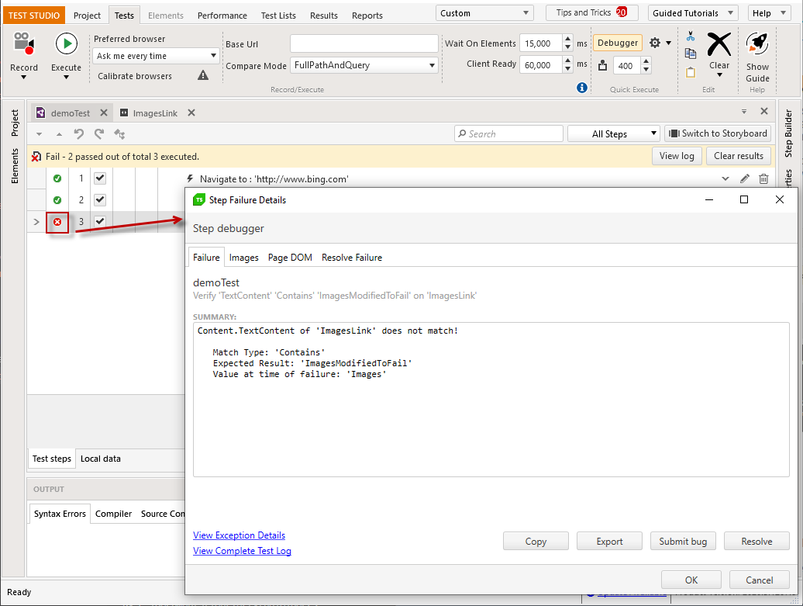Open the Resolve Failure tab
Image resolution: width=803 pixels, height=606 pixels.
pyautogui.click(x=352, y=258)
